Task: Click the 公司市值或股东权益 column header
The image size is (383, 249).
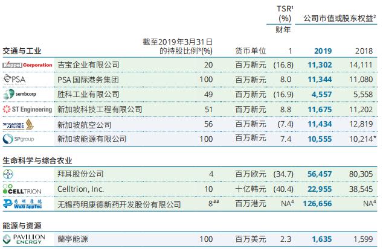Action: 340,18
